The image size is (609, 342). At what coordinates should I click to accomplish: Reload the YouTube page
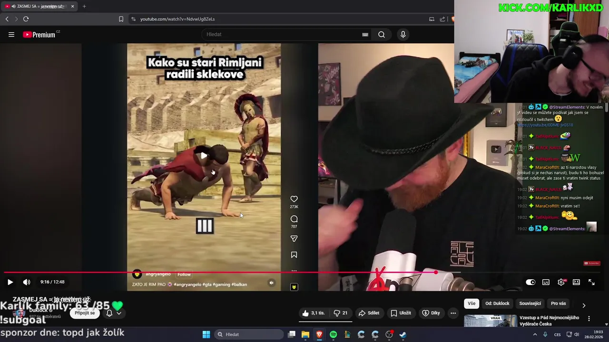pos(26,19)
